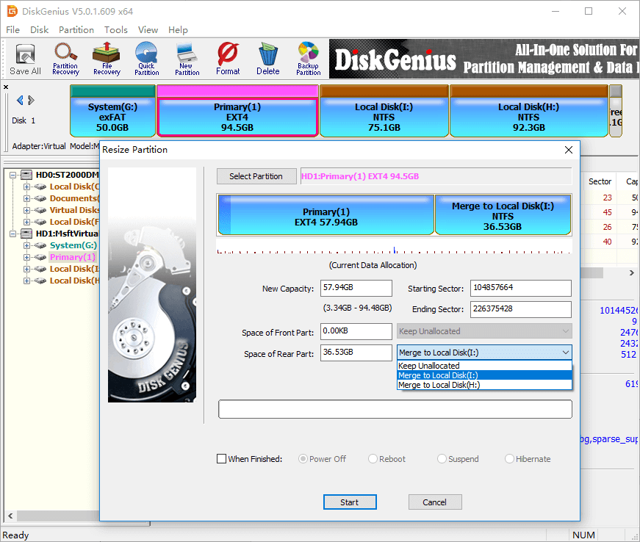Select the Reboot radio option
640x542 pixels.
[x=373, y=459]
